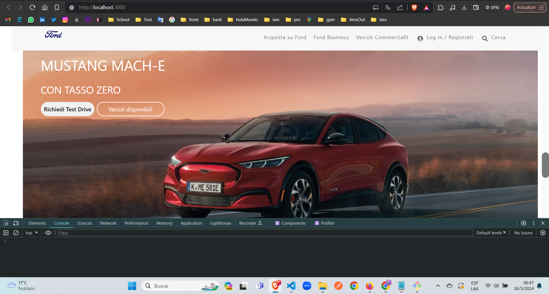Open the console Default levels dropdown

click(x=491, y=233)
